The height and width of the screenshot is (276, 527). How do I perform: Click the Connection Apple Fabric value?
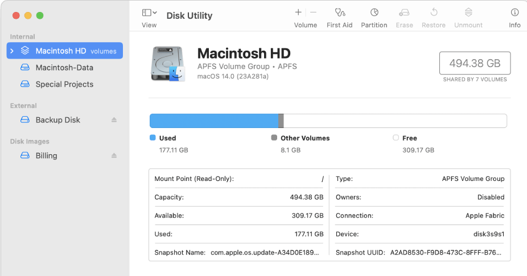click(x=485, y=216)
